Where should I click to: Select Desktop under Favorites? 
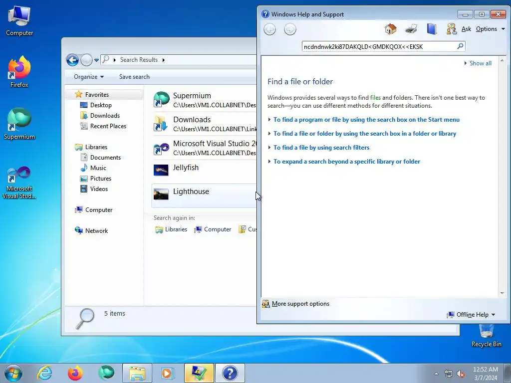101,105
